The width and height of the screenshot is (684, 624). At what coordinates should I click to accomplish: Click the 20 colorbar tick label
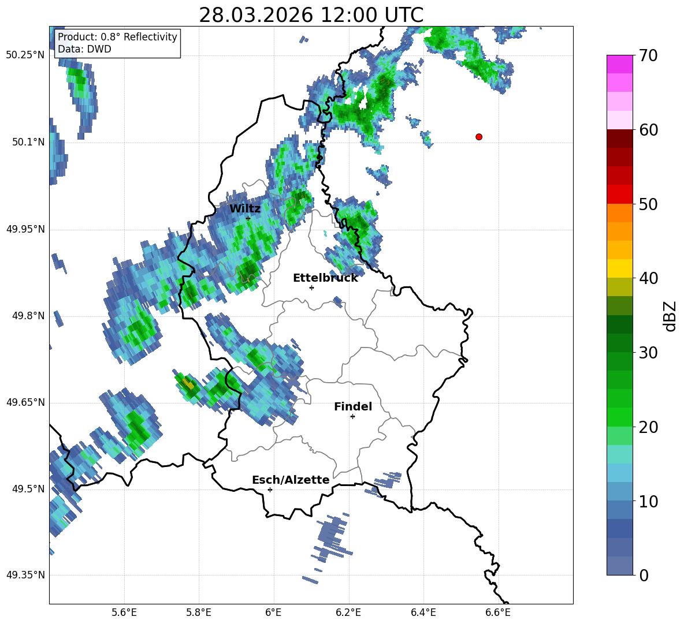[x=648, y=427]
